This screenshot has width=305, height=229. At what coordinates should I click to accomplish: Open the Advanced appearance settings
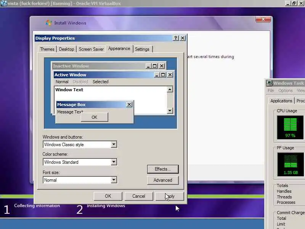pos(163,180)
